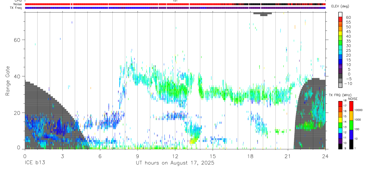This screenshot has height=169, width=366.
Task: Click the '1000' tick label on NOISE legend
Action: click(358, 120)
